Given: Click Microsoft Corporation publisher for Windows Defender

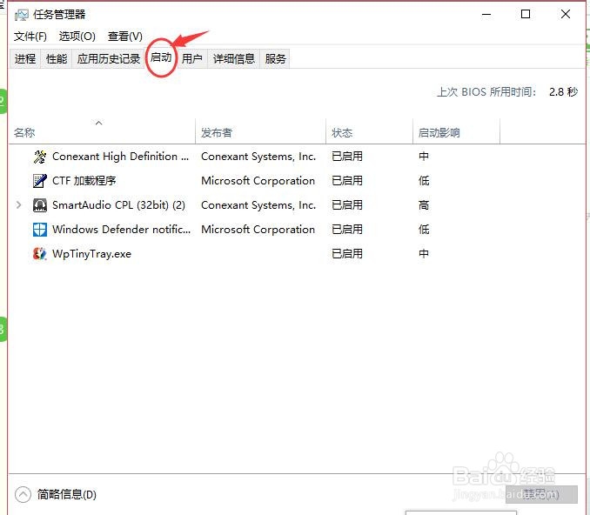Looking at the screenshot, I should (258, 230).
